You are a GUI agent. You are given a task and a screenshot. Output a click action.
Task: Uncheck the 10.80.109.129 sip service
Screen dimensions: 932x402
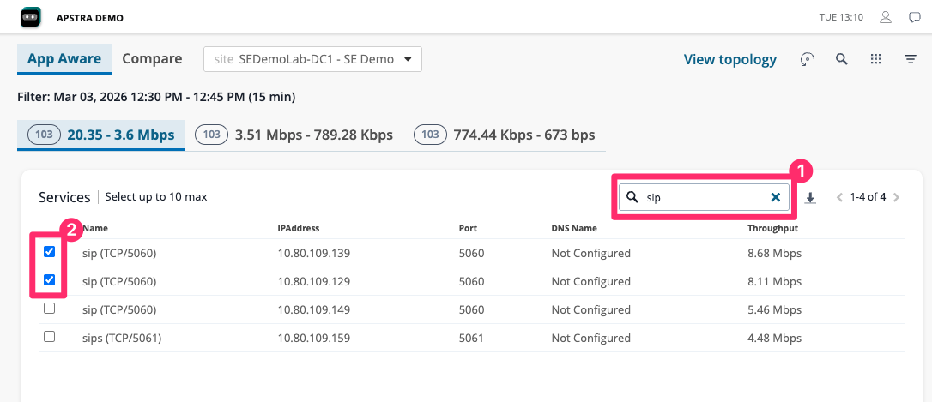[x=49, y=280]
